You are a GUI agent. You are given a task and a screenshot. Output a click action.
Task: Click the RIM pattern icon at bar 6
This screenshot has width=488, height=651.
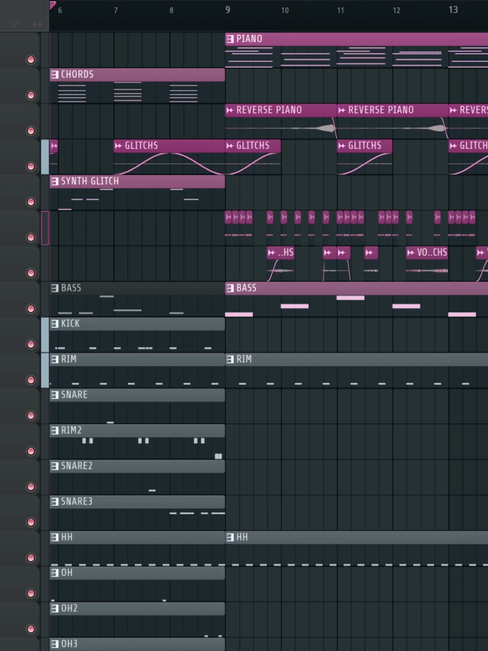[x=55, y=359]
